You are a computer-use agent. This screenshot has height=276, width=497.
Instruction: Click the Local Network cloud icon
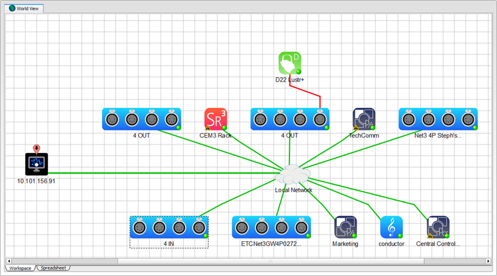point(293,175)
